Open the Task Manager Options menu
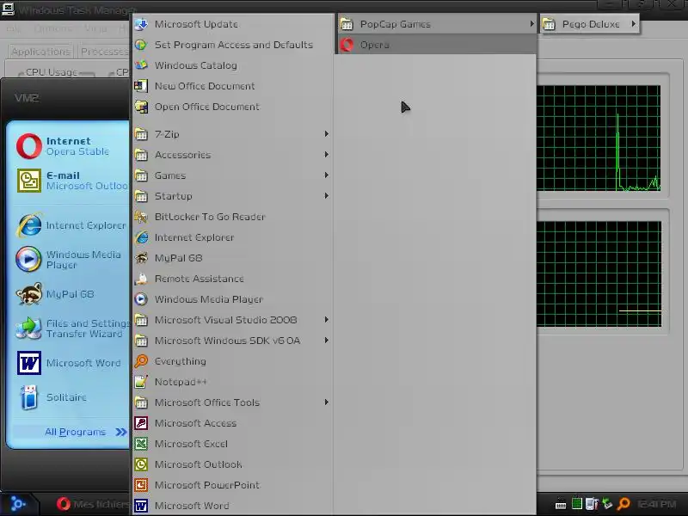The width and height of the screenshot is (688, 516). (x=52, y=29)
